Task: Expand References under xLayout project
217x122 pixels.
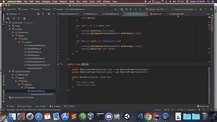Action: pyautogui.click(x=13, y=33)
